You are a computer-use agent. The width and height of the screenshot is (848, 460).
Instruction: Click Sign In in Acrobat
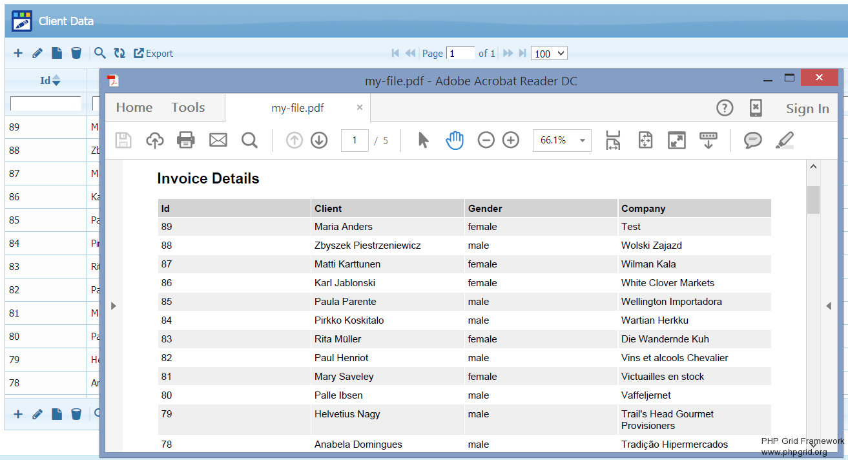tap(807, 109)
